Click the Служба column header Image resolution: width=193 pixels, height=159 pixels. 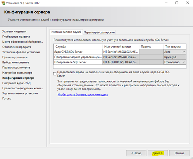78,47
